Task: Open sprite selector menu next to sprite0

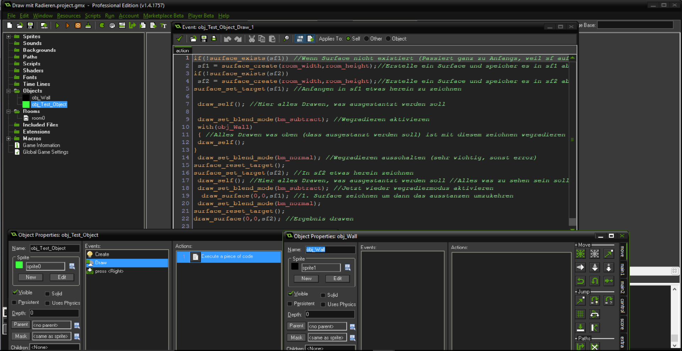Action: pos(72,266)
